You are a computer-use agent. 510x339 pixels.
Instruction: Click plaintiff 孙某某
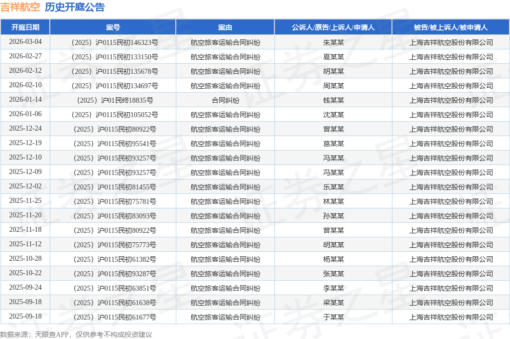pyautogui.click(x=333, y=216)
